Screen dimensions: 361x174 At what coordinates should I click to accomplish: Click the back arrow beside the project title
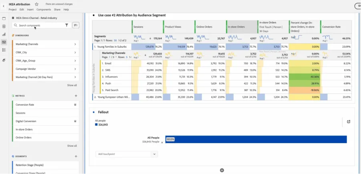[4, 6]
